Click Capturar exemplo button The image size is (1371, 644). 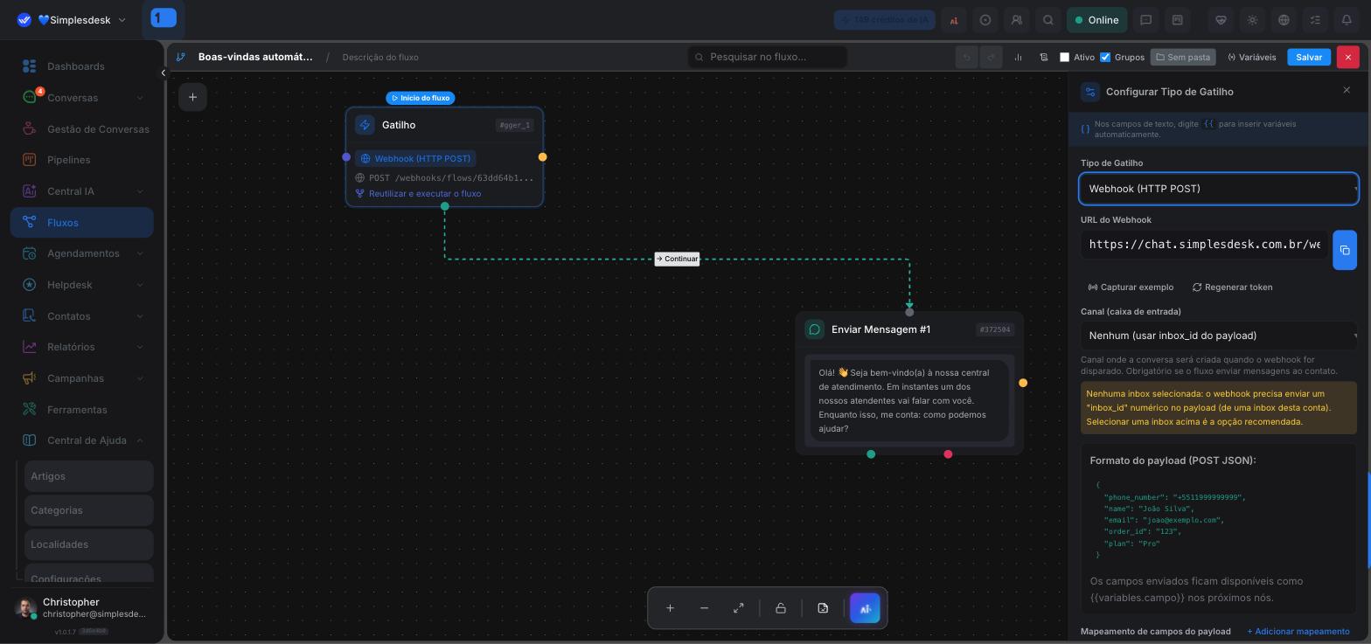coord(1131,287)
